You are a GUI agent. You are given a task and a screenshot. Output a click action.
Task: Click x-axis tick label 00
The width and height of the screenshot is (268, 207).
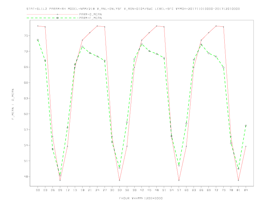[38, 190]
